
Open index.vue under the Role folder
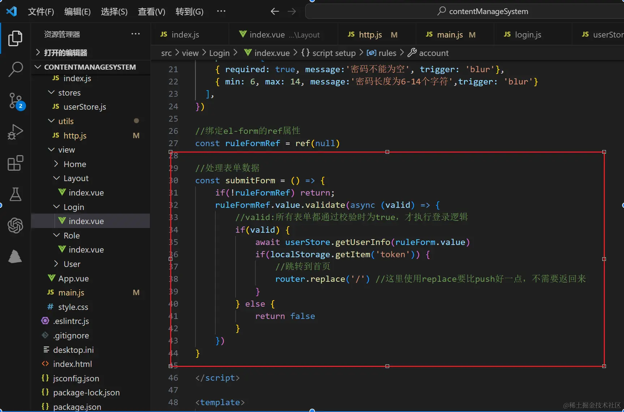point(90,250)
